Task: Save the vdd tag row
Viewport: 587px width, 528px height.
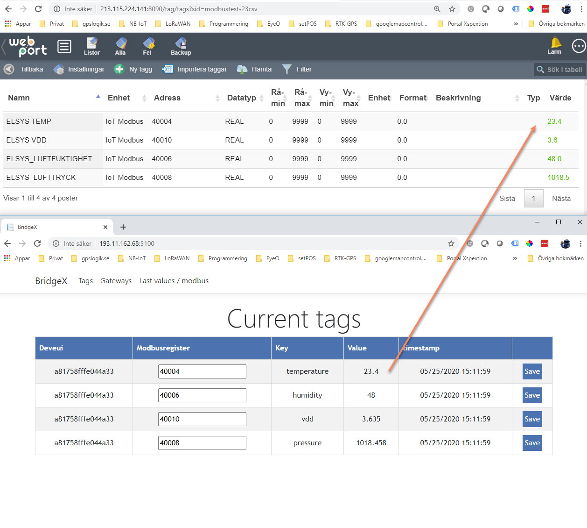Action: (x=532, y=419)
